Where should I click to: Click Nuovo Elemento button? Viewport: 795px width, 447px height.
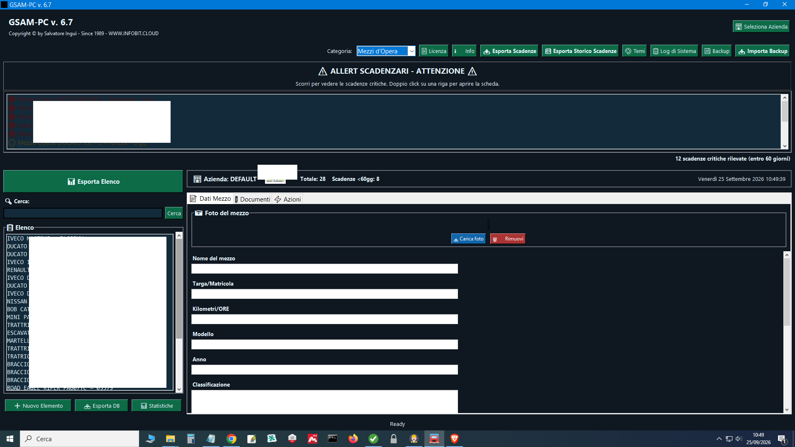(38, 406)
